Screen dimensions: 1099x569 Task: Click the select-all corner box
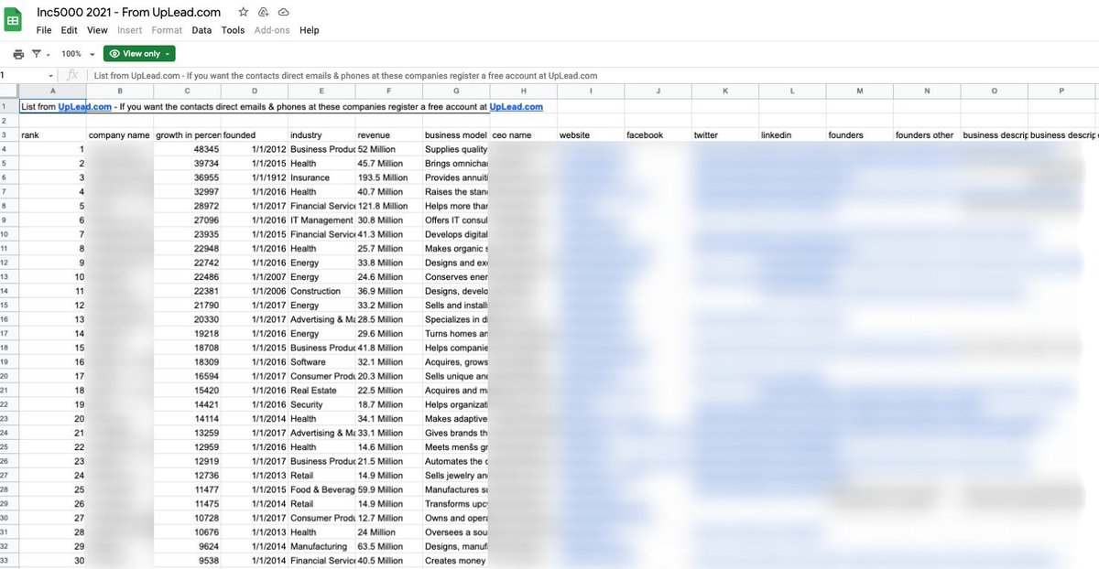point(9,91)
